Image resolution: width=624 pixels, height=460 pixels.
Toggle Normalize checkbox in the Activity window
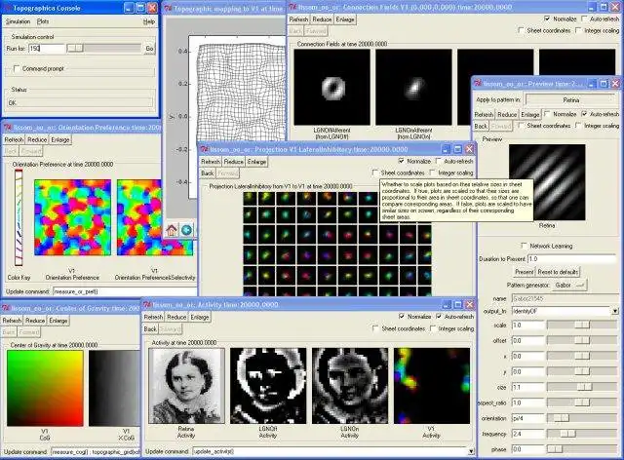[x=403, y=317]
